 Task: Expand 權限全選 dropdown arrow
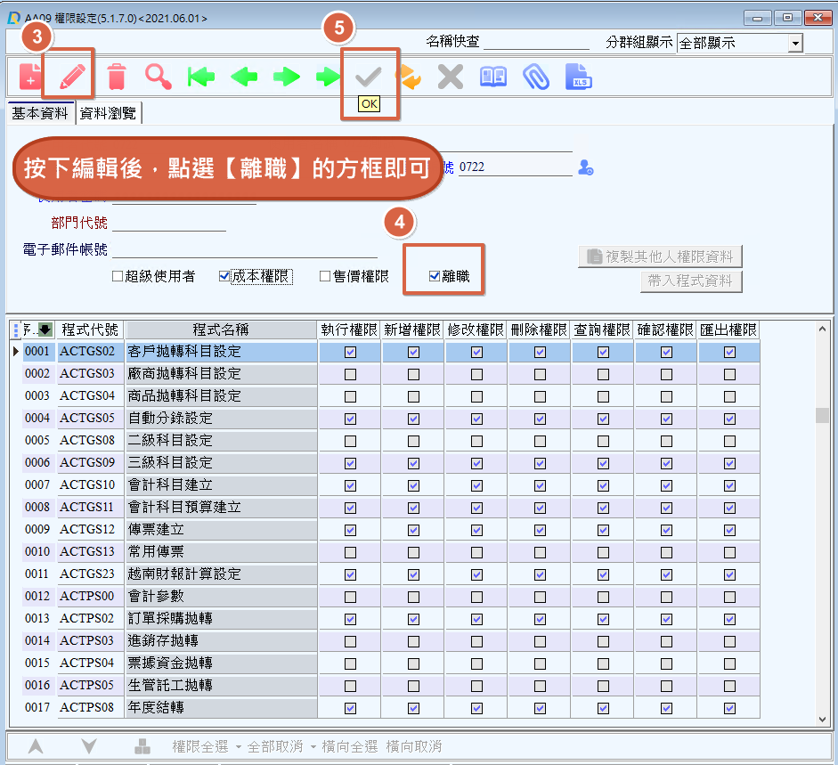tap(239, 746)
